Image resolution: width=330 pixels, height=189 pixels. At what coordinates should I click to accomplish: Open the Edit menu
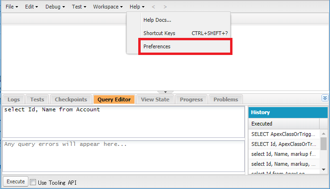31,7
